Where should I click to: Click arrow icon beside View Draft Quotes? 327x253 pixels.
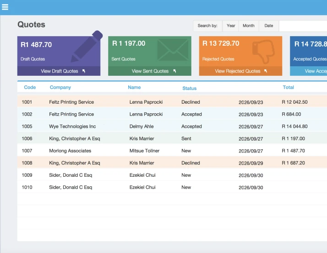click(x=84, y=71)
